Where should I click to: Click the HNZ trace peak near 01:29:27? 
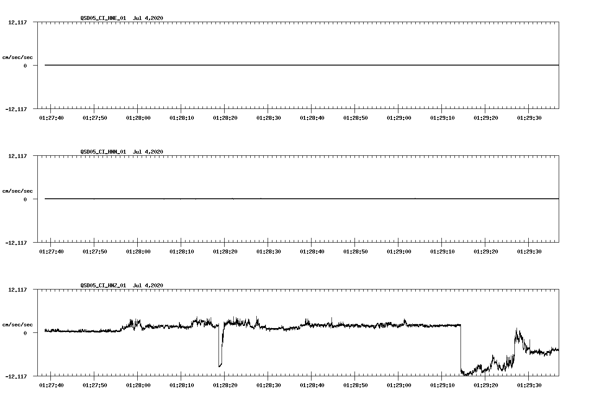point(517,331)
